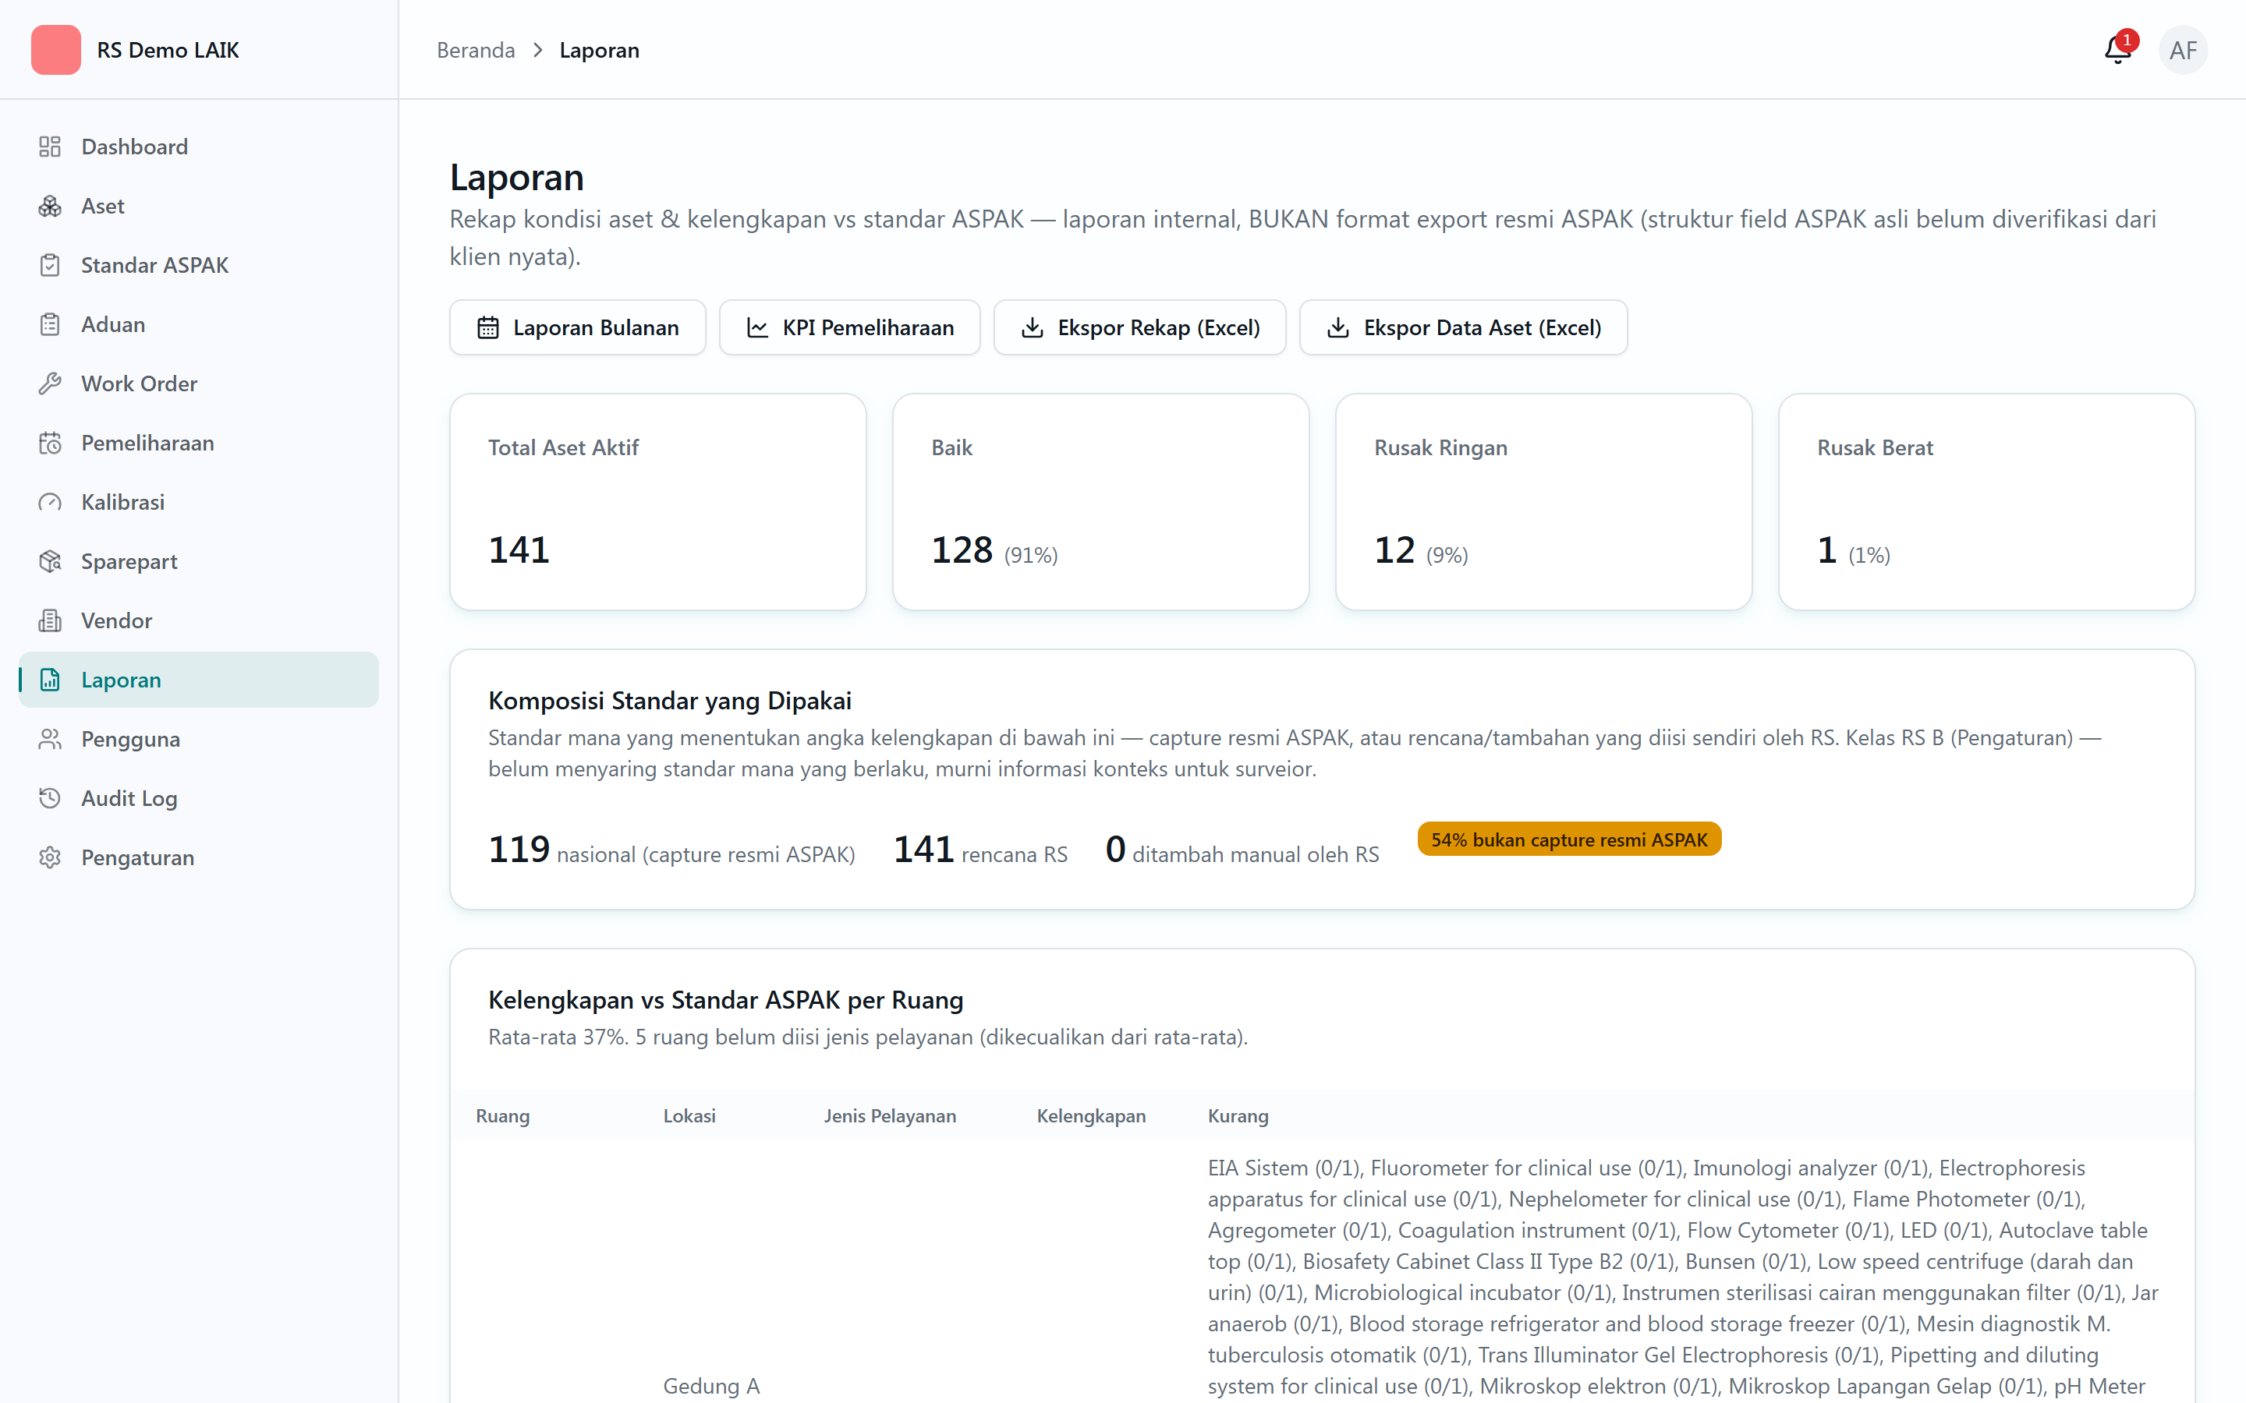Click Beranda breadcrumb link
The width and height of the screenshot is (2246, 1403).
(x=475, y=50)
